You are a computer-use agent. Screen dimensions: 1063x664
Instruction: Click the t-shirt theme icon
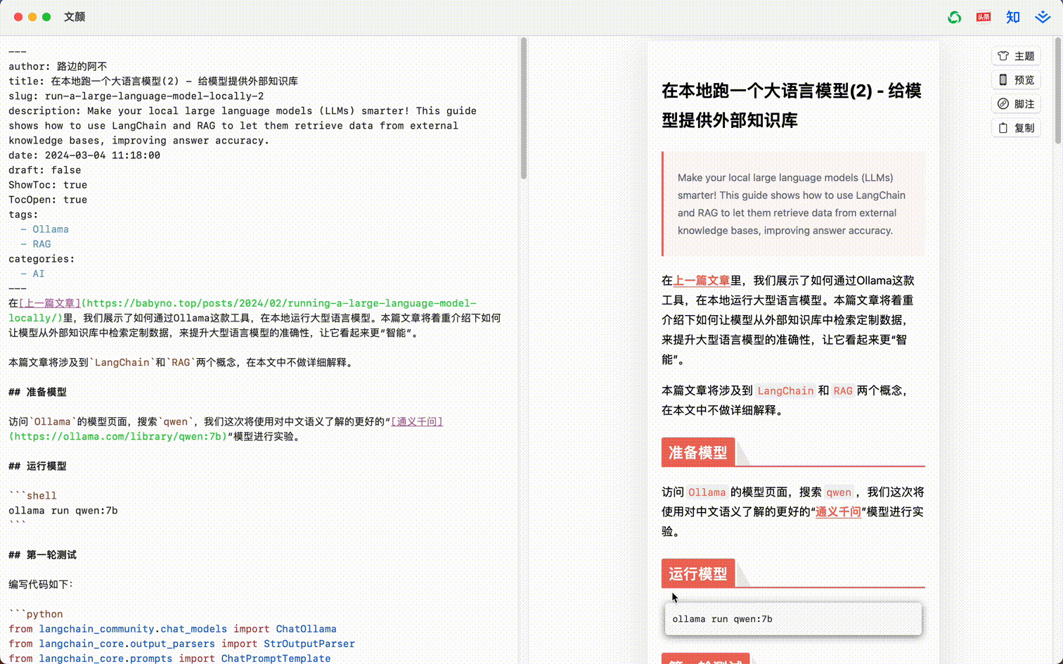[x=1003, y=56]
